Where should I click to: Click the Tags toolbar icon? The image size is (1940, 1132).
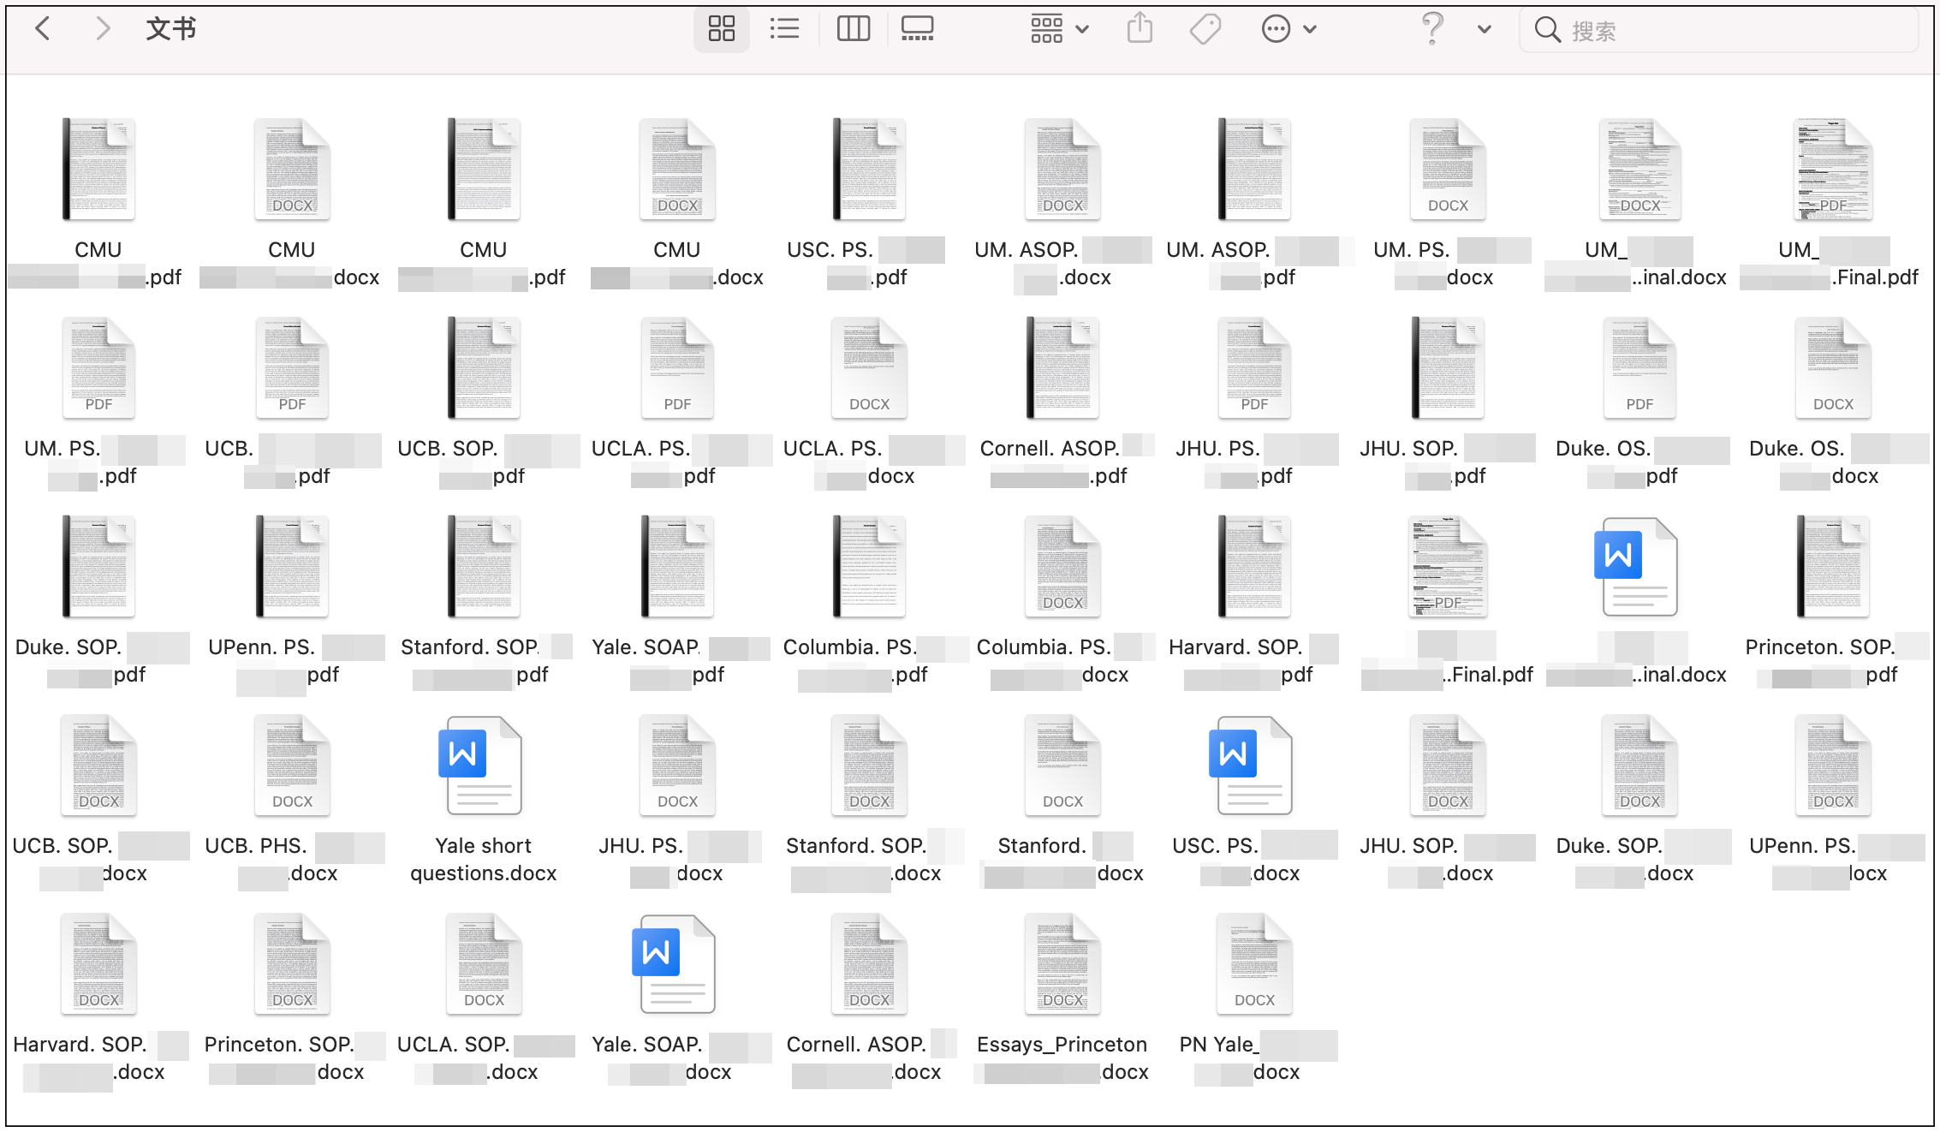1205,29
